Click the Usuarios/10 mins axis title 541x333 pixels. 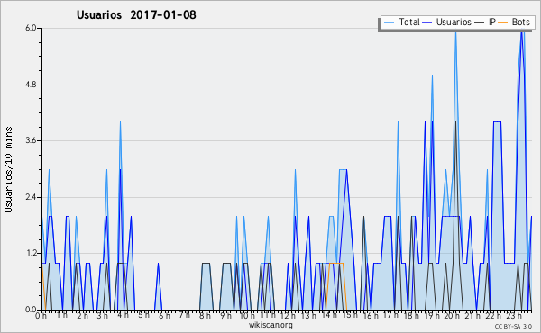pyautogui.click(x=8, y=169)
